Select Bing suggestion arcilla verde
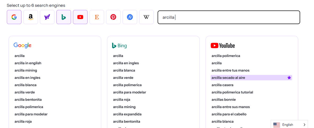This screenshot has height=128, width=314. click(123, 78)
